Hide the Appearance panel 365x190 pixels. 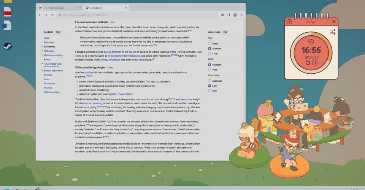pyautogui.click(x=225, y=32)
